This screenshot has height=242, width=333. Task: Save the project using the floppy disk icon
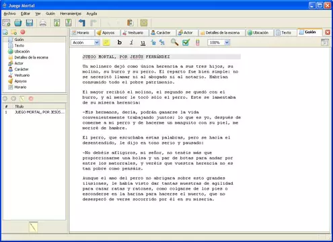[x=30, y=23]
